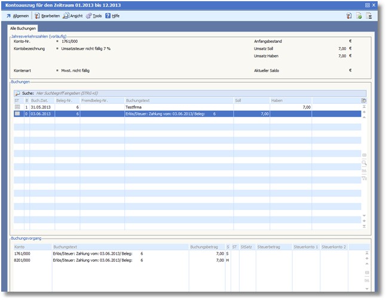Open the Ansicht menu
Image resolution: width=386 pixels, height=300 pixels.
point(72,16)
